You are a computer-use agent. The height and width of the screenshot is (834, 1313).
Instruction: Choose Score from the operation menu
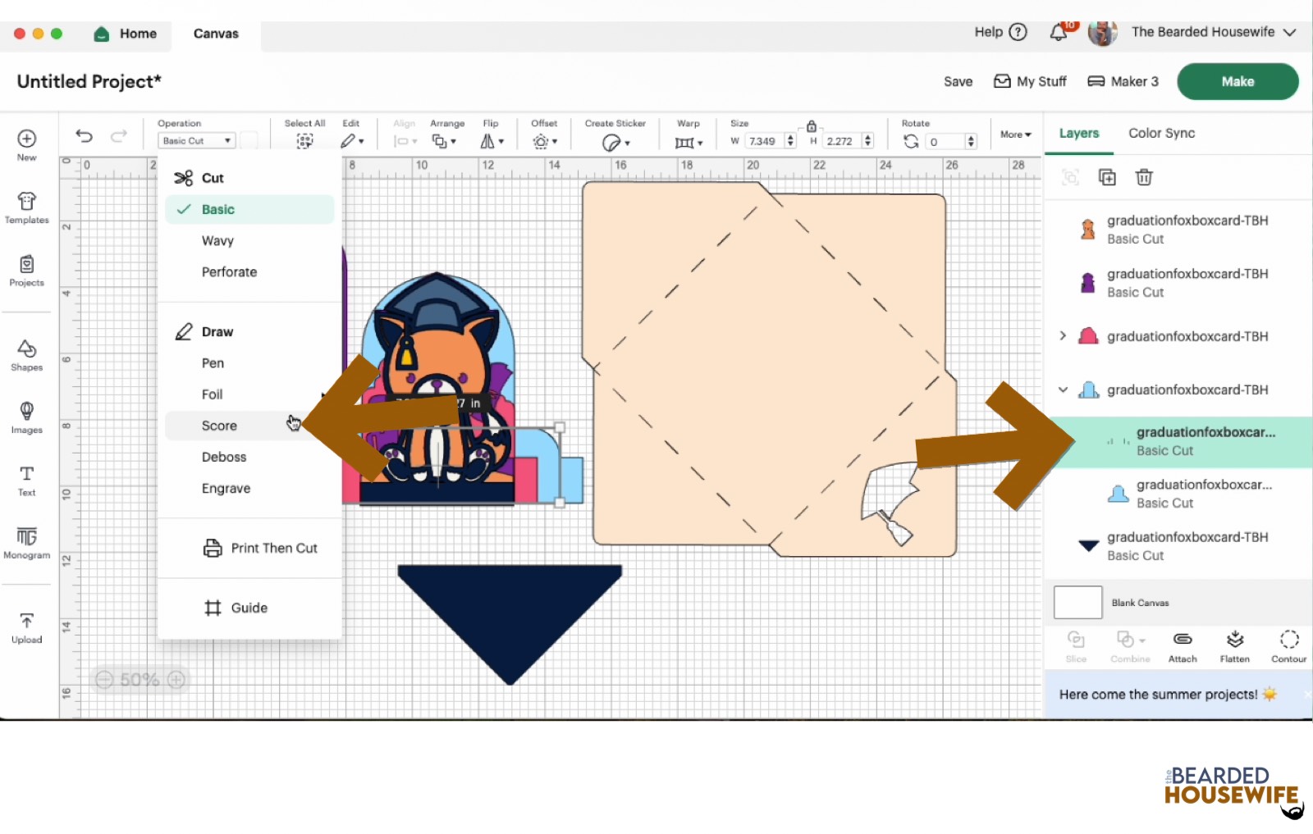pos(219,426)
